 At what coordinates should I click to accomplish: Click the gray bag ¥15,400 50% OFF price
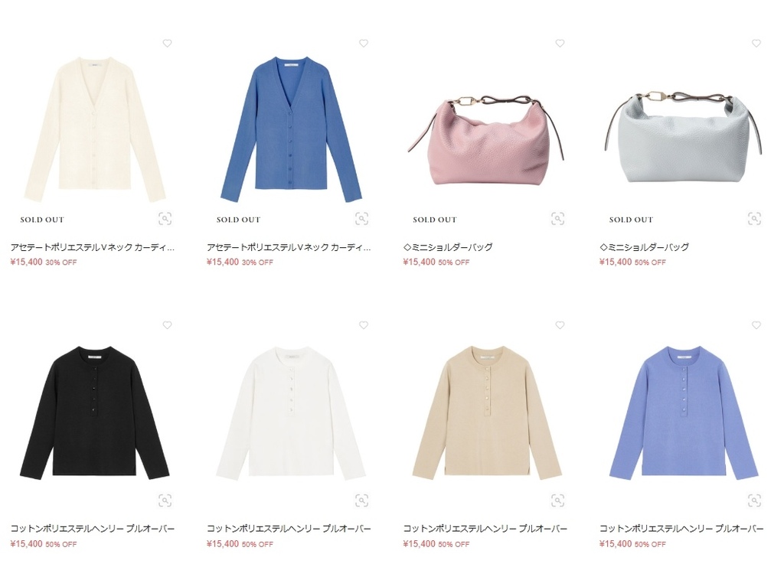tap(632, 262)
